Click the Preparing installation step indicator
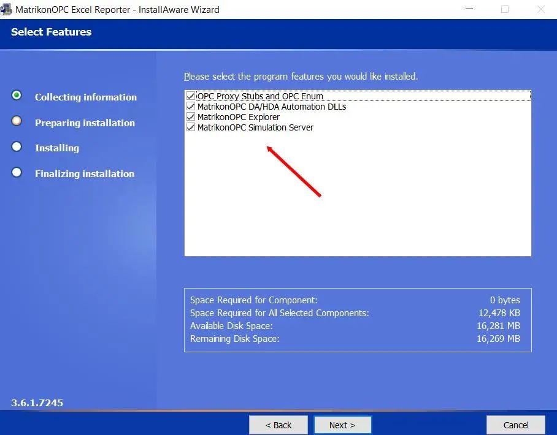557x435 pixels. [x=17, y=121]
